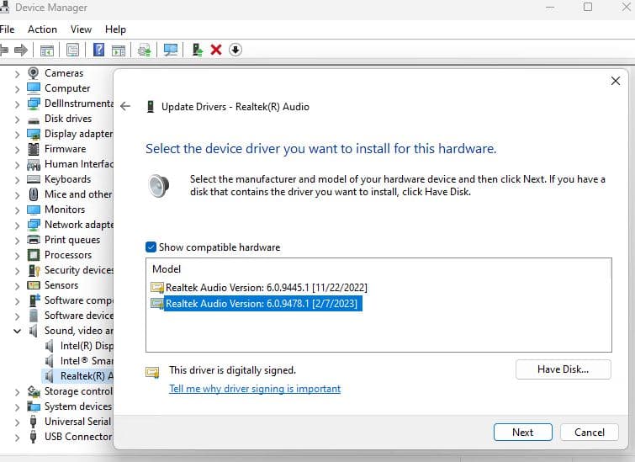The height and width of the screenshot is (462, 635).
Task: Click the black down-arrow disable device icon
Action: coord(235,50)
